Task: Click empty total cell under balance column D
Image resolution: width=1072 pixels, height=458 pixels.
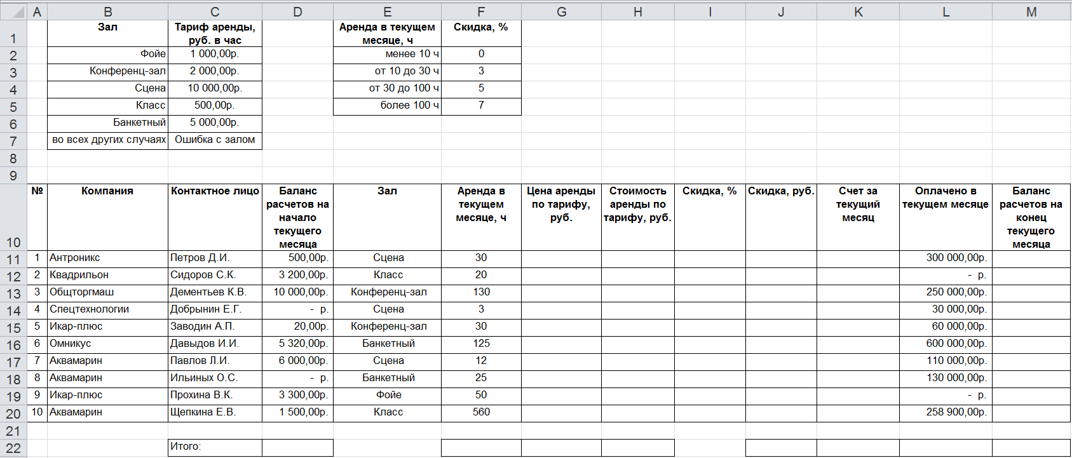Action: 297,447
